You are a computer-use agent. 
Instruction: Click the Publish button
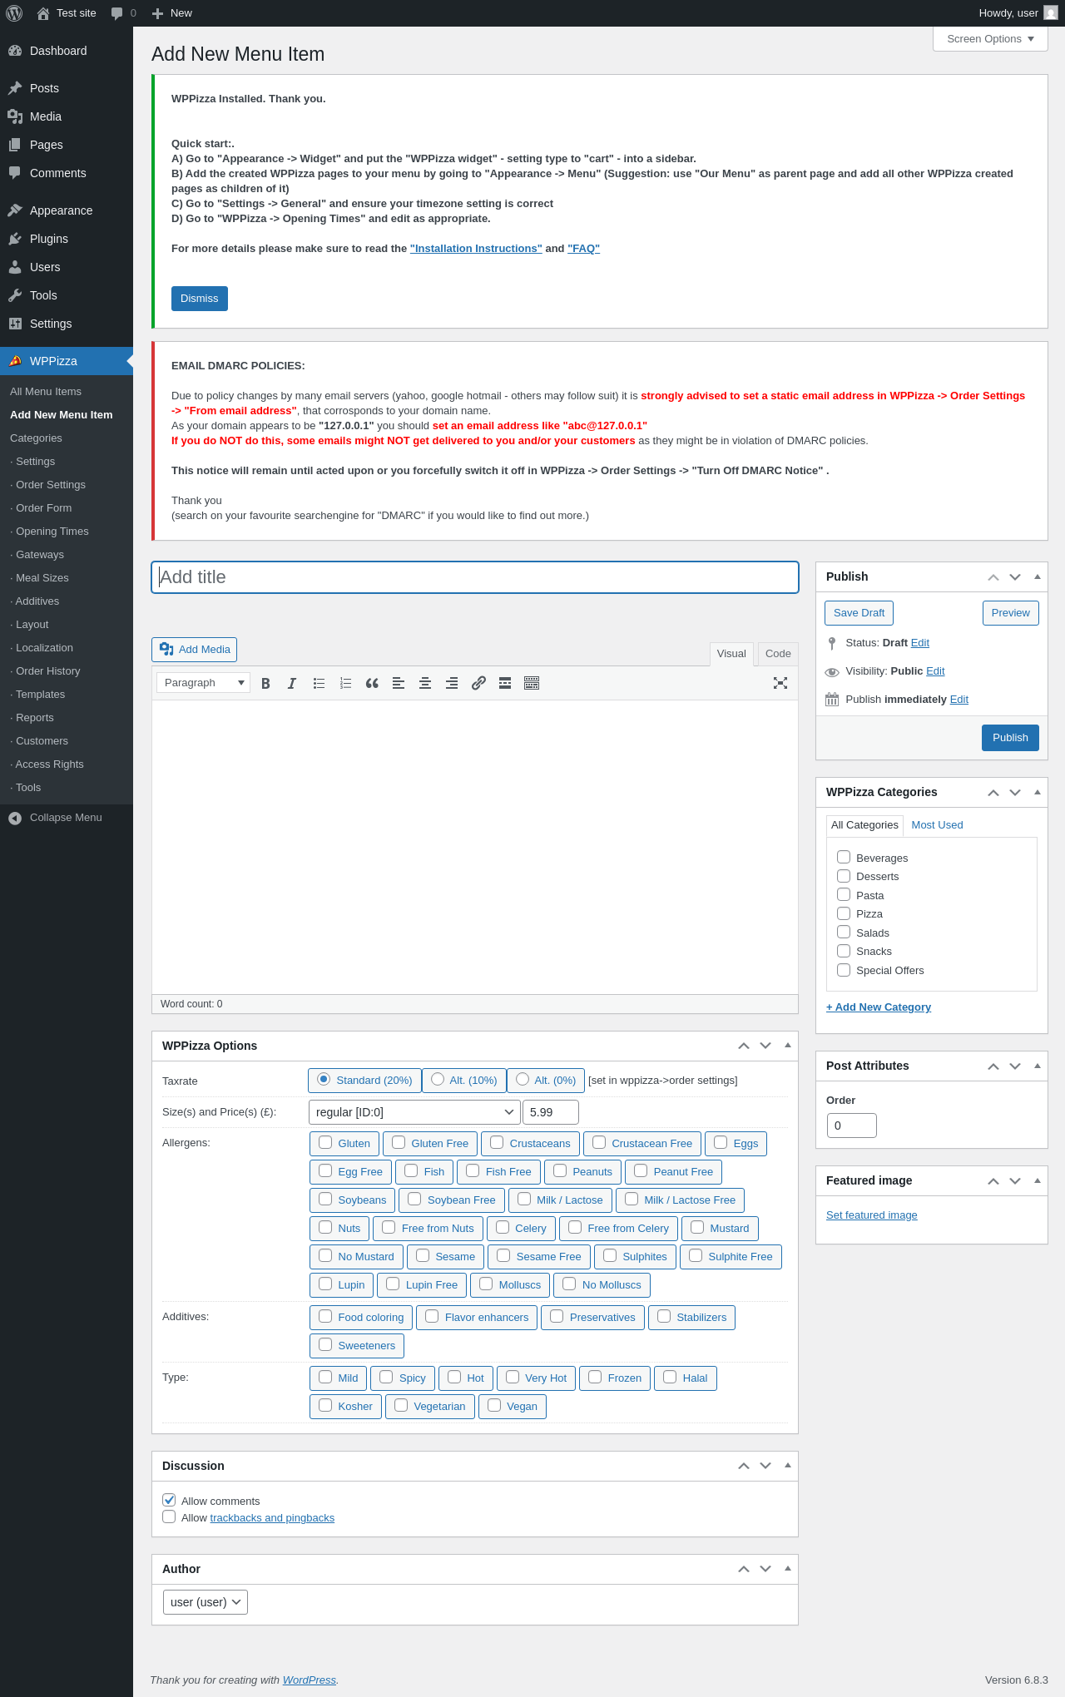pyautogui.click(x=1010, y=738)
